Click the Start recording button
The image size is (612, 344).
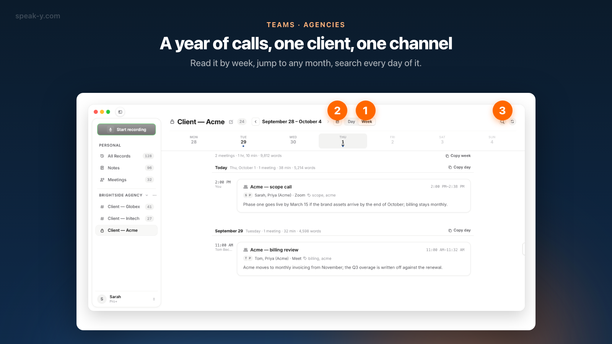pos(127,130)
